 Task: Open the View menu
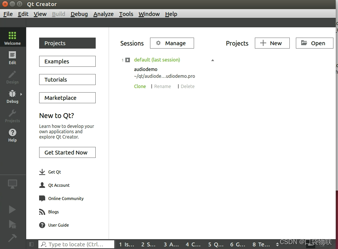40,14
